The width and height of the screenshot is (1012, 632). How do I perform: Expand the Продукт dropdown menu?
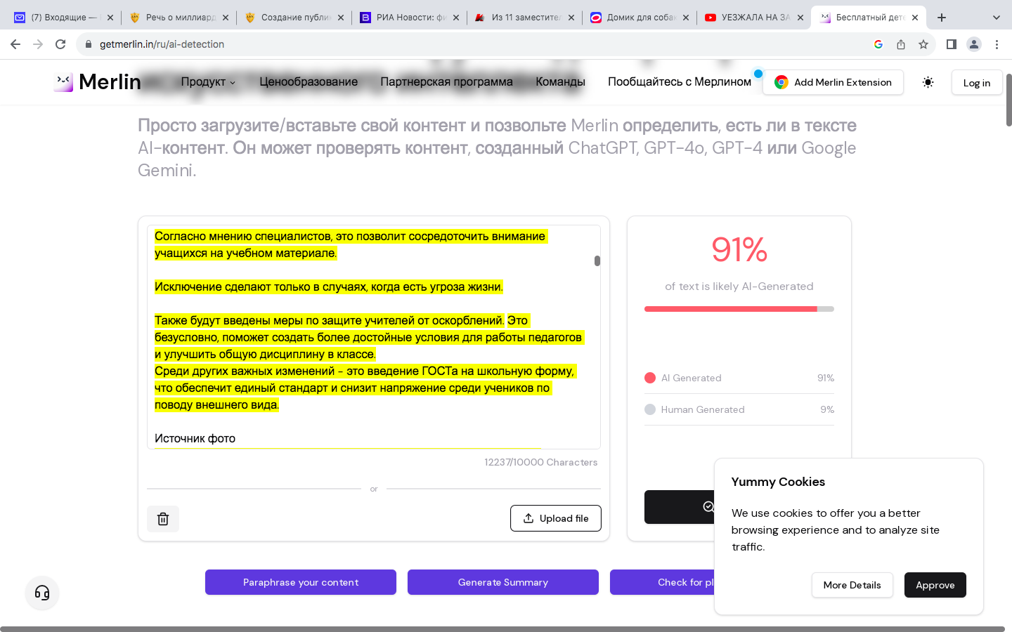pyautogui.click(x=208, y=82)
